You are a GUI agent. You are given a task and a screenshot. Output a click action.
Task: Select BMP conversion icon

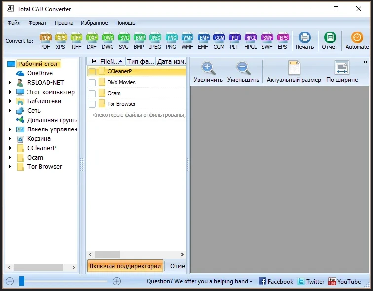[139, 40]
